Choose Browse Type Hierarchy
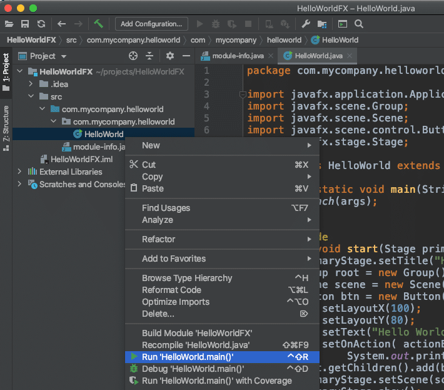This screenshot has height=390, width=444. tap(222, 278)
